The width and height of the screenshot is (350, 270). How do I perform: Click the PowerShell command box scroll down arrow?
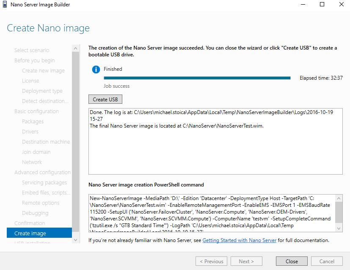(339, 228)
